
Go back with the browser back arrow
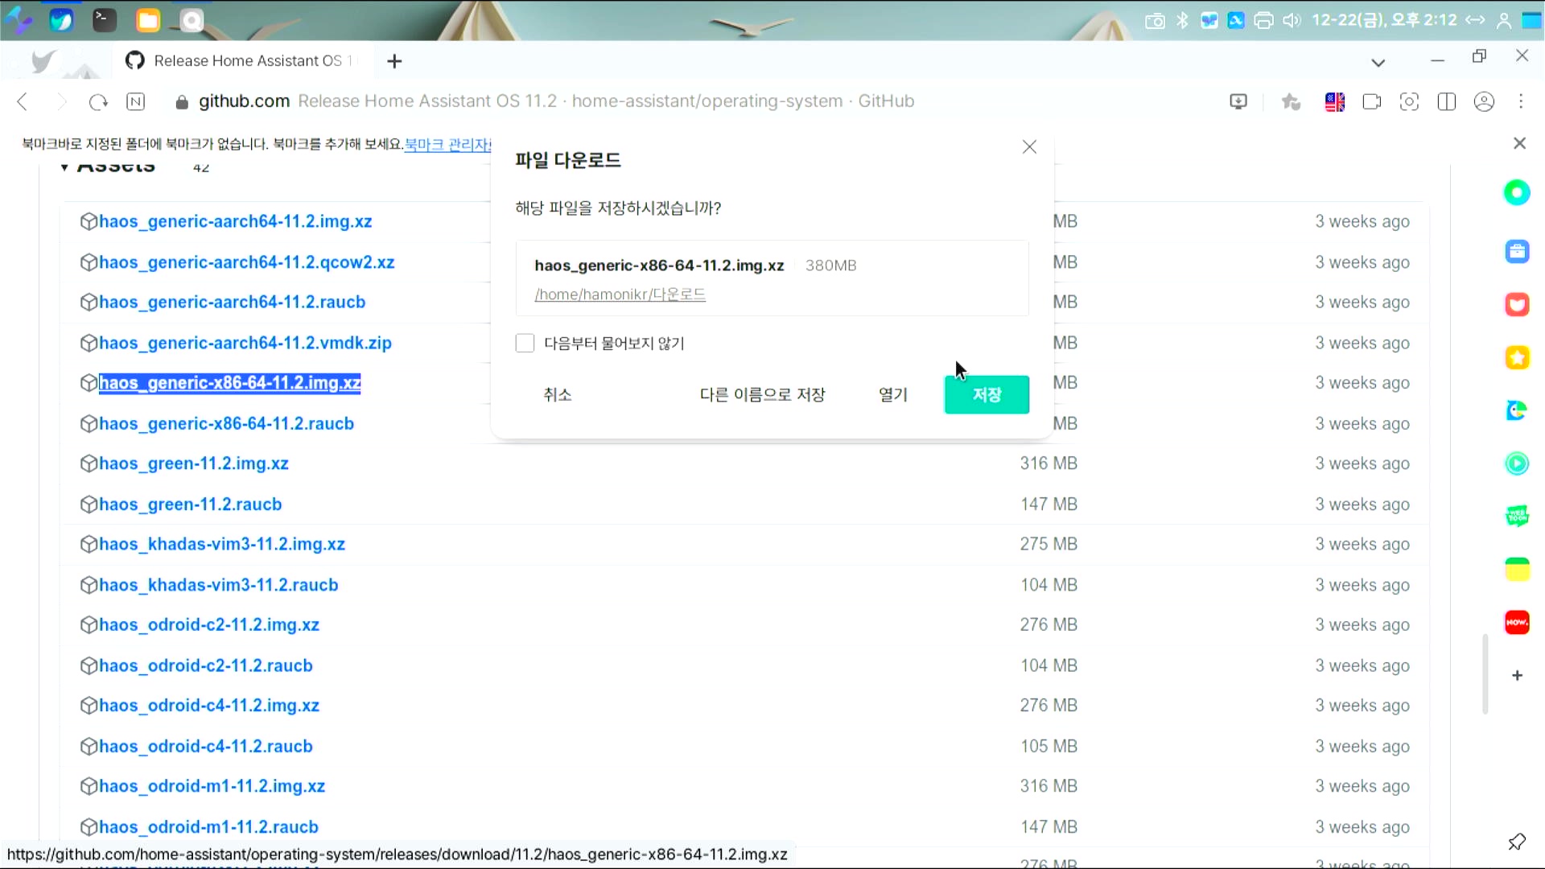(x=23, y=101)
